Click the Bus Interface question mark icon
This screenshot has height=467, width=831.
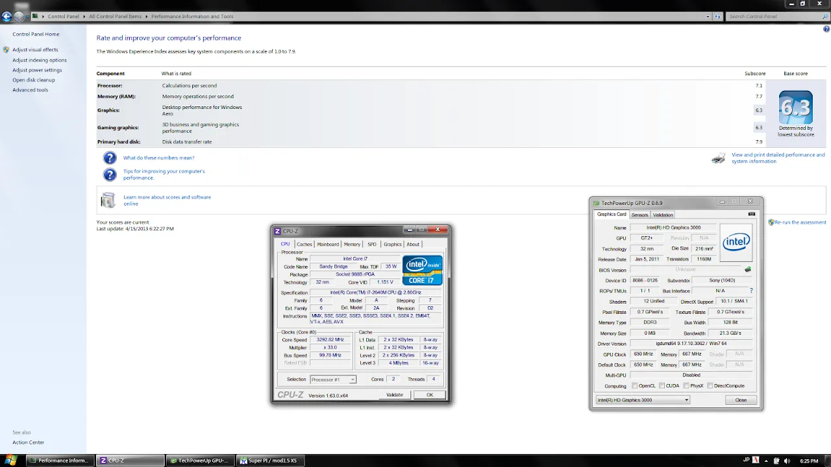click(x=751, y=291)
